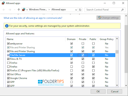Click the Change settings button

[x=108, y=18]
